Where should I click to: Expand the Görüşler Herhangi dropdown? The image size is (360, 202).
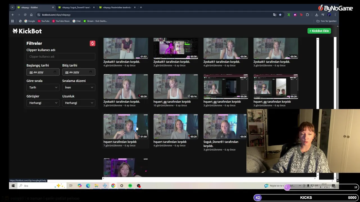pyautogui.click(x=43, y=103)
